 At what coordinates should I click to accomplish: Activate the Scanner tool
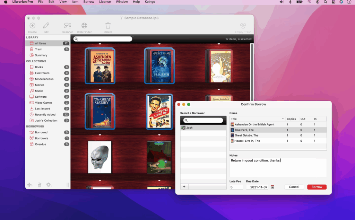click(x=67, y=26)
